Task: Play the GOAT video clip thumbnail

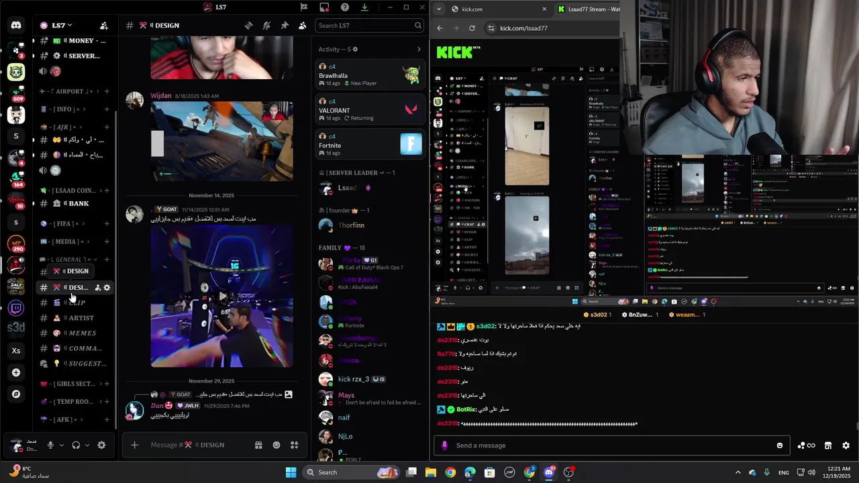Action: (x=221, y=296)
